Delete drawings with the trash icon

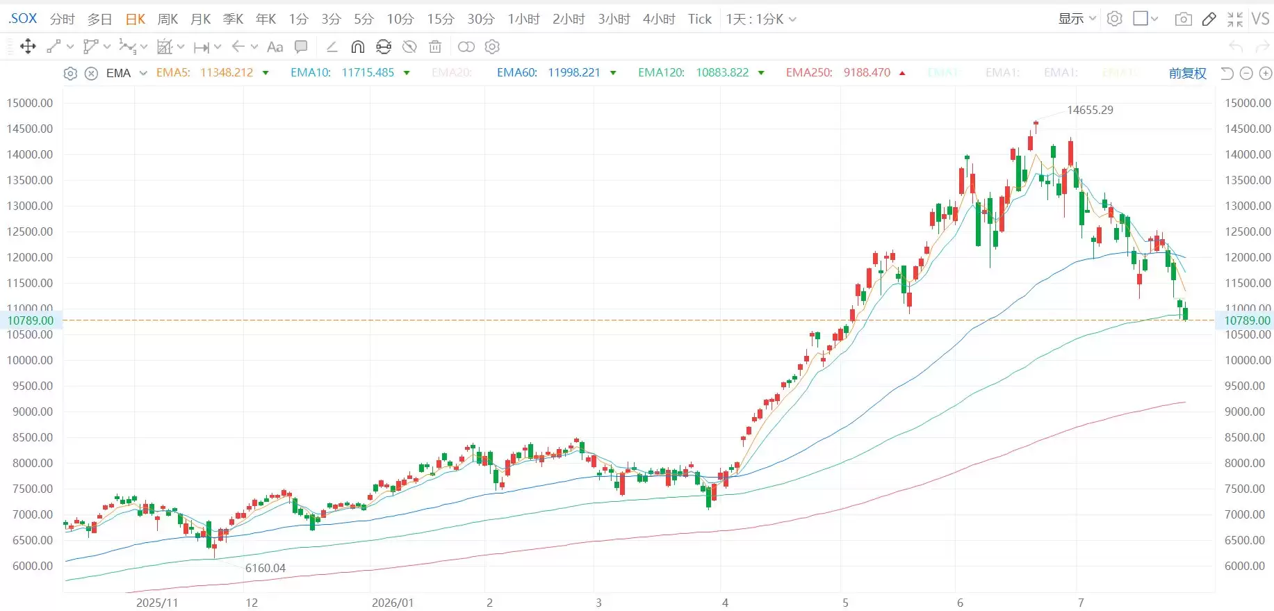(435, 47)
